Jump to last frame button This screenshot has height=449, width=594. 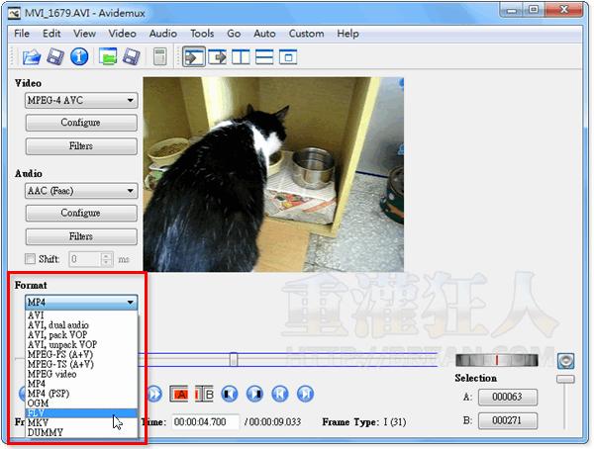(305, 394)
